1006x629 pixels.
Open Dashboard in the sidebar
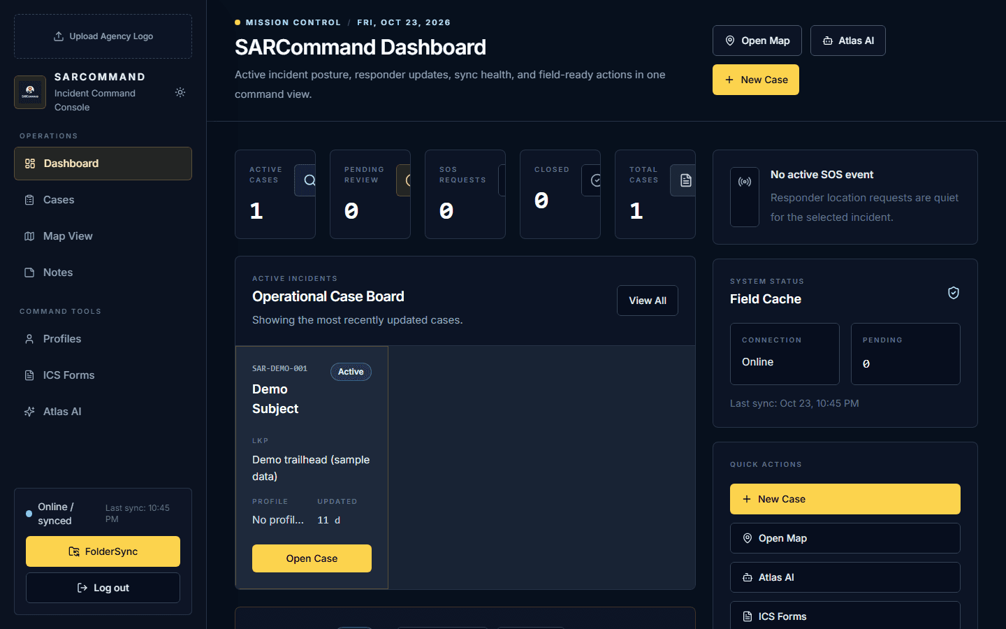pos(103,164)
